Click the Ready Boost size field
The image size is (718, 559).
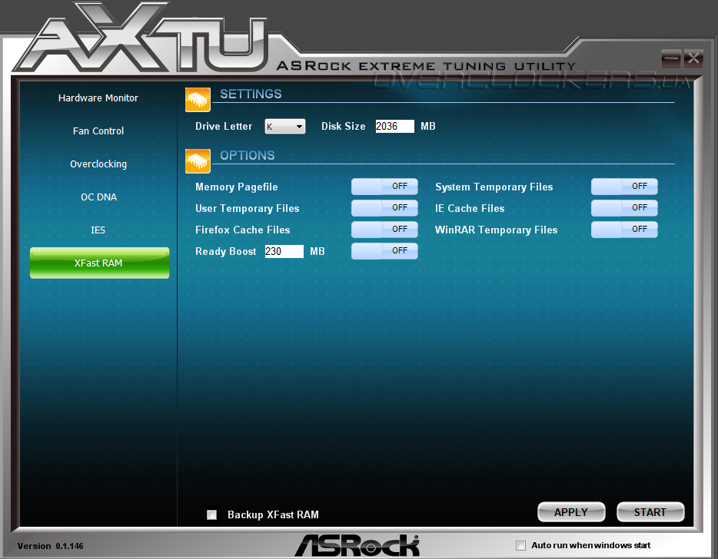pos(284,251)
